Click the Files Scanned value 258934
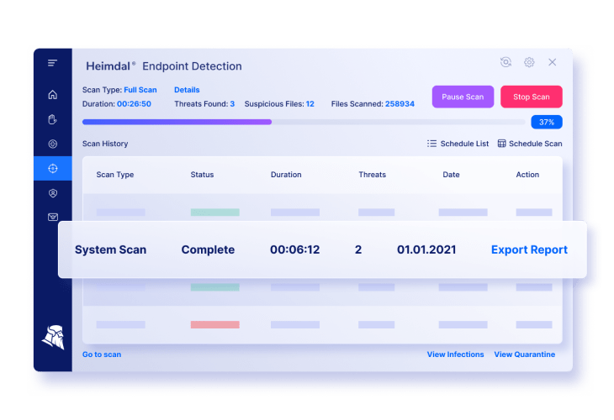The image size is (614, 420). click(400, 104)
